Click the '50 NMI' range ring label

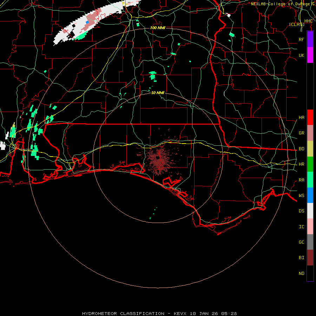[158, 93]
